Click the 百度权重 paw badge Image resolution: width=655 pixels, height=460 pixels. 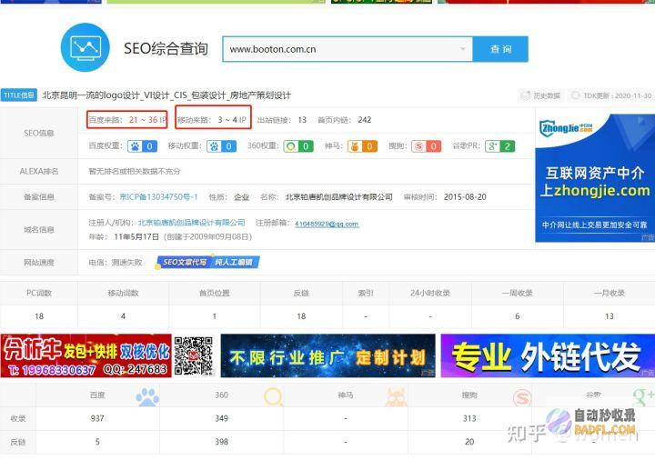coord(142,146)
